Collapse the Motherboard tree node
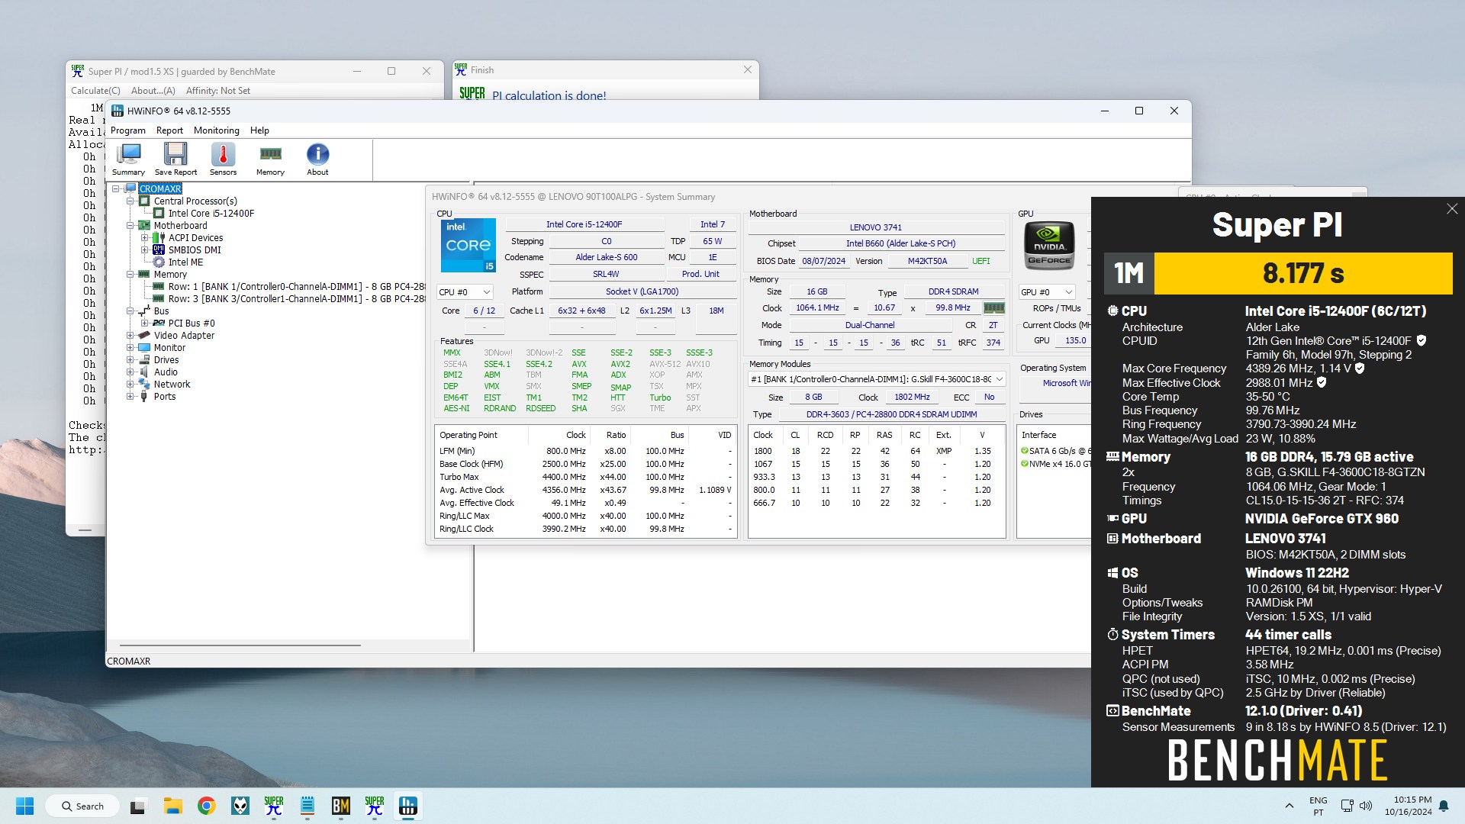This screenshot has width=1465, height=824. coord(130,226)
